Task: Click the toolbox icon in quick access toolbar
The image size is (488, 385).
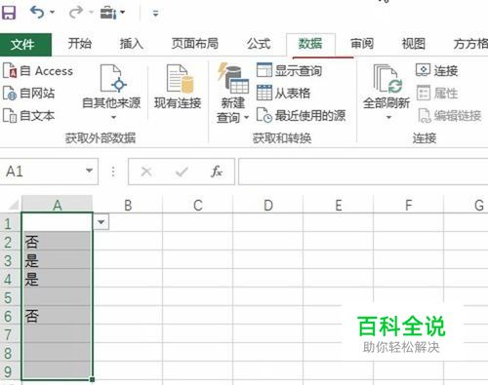Action: (108, 13)
